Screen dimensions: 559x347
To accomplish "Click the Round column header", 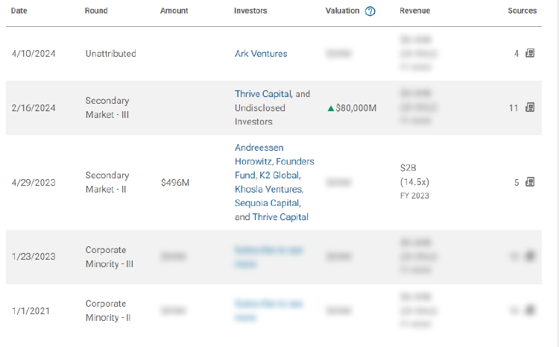I will point(96,10).
